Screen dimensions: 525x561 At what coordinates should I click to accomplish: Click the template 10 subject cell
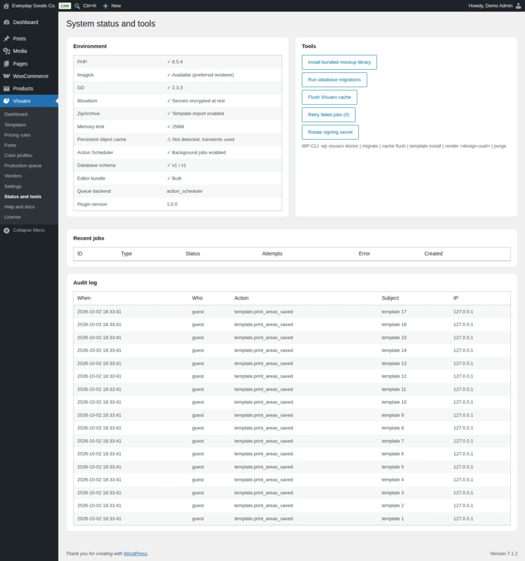[x=394, y=402]
